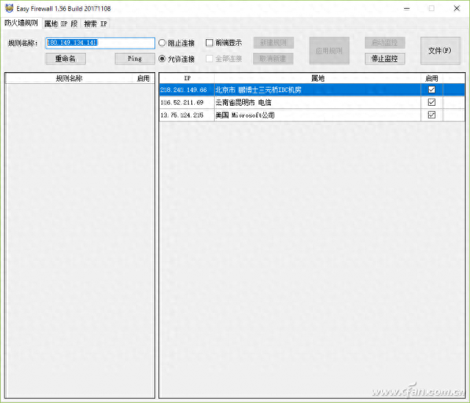Switch to the 防火墙规则 tab
The height and width of the screenshot is (403, 470).
pyautogui.click(x=21, y=23)
